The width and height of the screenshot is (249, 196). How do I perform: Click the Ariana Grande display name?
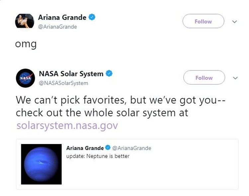coord(62,17)
